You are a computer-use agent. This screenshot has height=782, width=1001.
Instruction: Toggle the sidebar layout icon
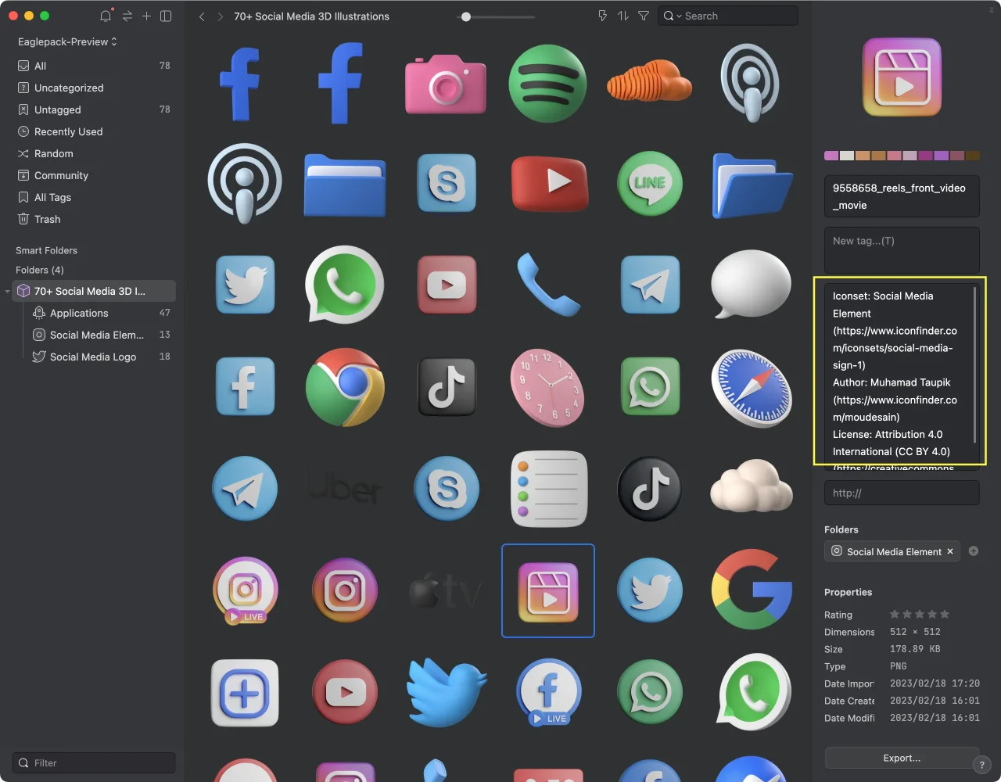(x=166, y=16)
